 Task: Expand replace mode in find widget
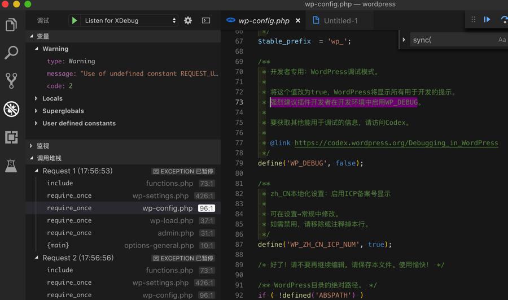(404, 40)
